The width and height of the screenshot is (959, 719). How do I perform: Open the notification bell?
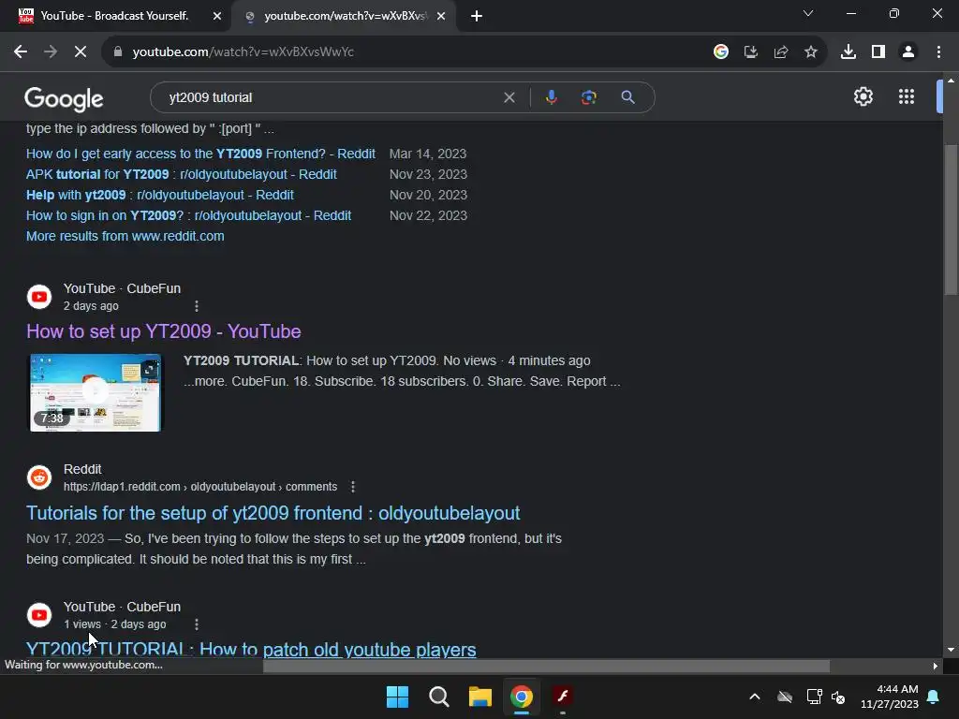click(x=934, y=697)
